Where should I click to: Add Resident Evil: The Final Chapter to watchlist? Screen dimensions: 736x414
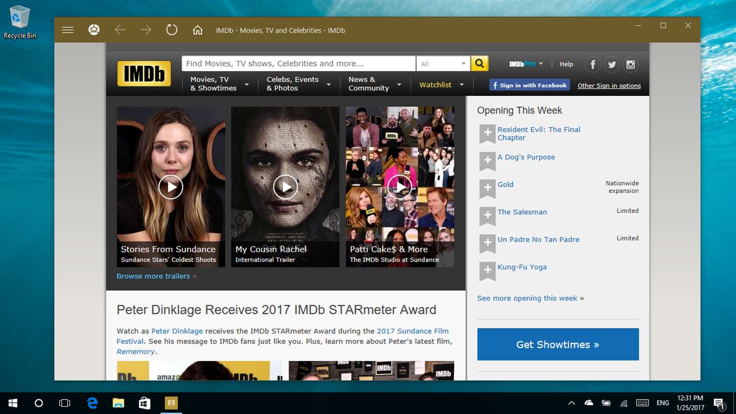click(x=488, y=134)
